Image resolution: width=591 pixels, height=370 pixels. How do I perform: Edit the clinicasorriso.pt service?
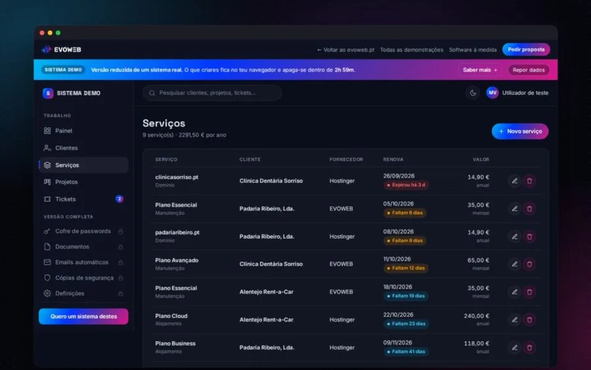(514, 181)
